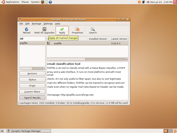Screen dimensions: 177x133
Task: Click the show desktop button in bottom panel
Action: point(2,131)
